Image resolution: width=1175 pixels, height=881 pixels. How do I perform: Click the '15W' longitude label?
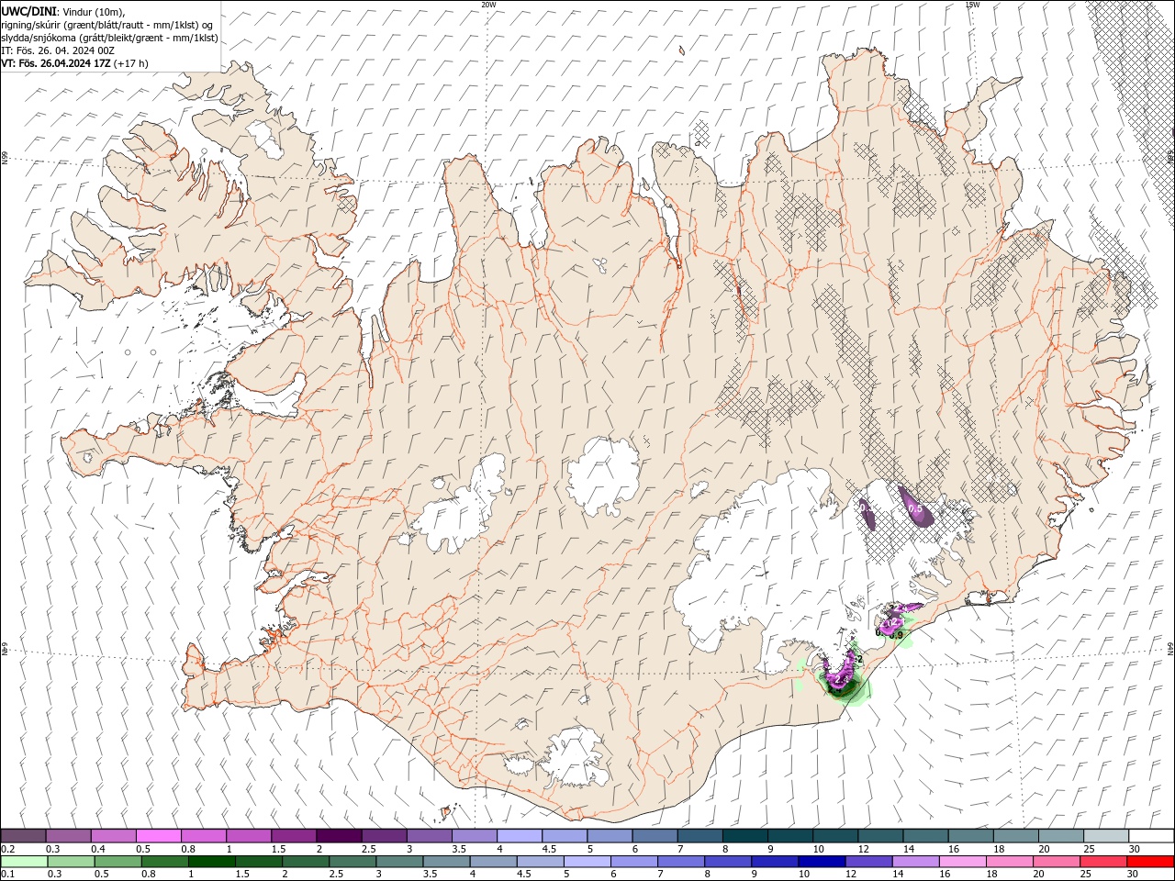click(x=972, y=5)
